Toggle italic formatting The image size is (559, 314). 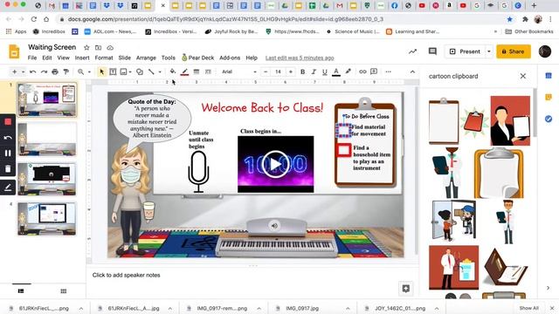click(314, 72)
